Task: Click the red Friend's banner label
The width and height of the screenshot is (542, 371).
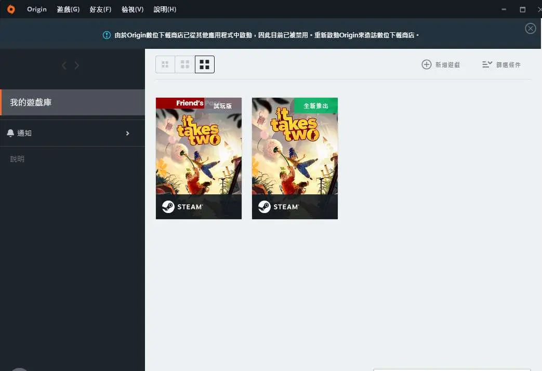Action: (x=180, y=103)
